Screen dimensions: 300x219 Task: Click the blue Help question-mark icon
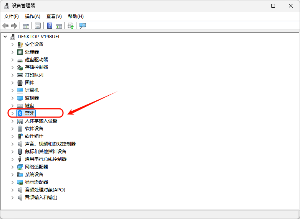pyautogui.click(x=50, y=26)
